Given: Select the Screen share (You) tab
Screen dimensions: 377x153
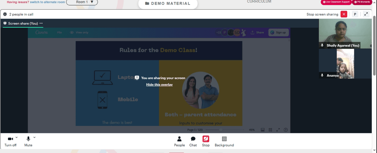Looking at the screenshot, I should click(x=23, y=23).
